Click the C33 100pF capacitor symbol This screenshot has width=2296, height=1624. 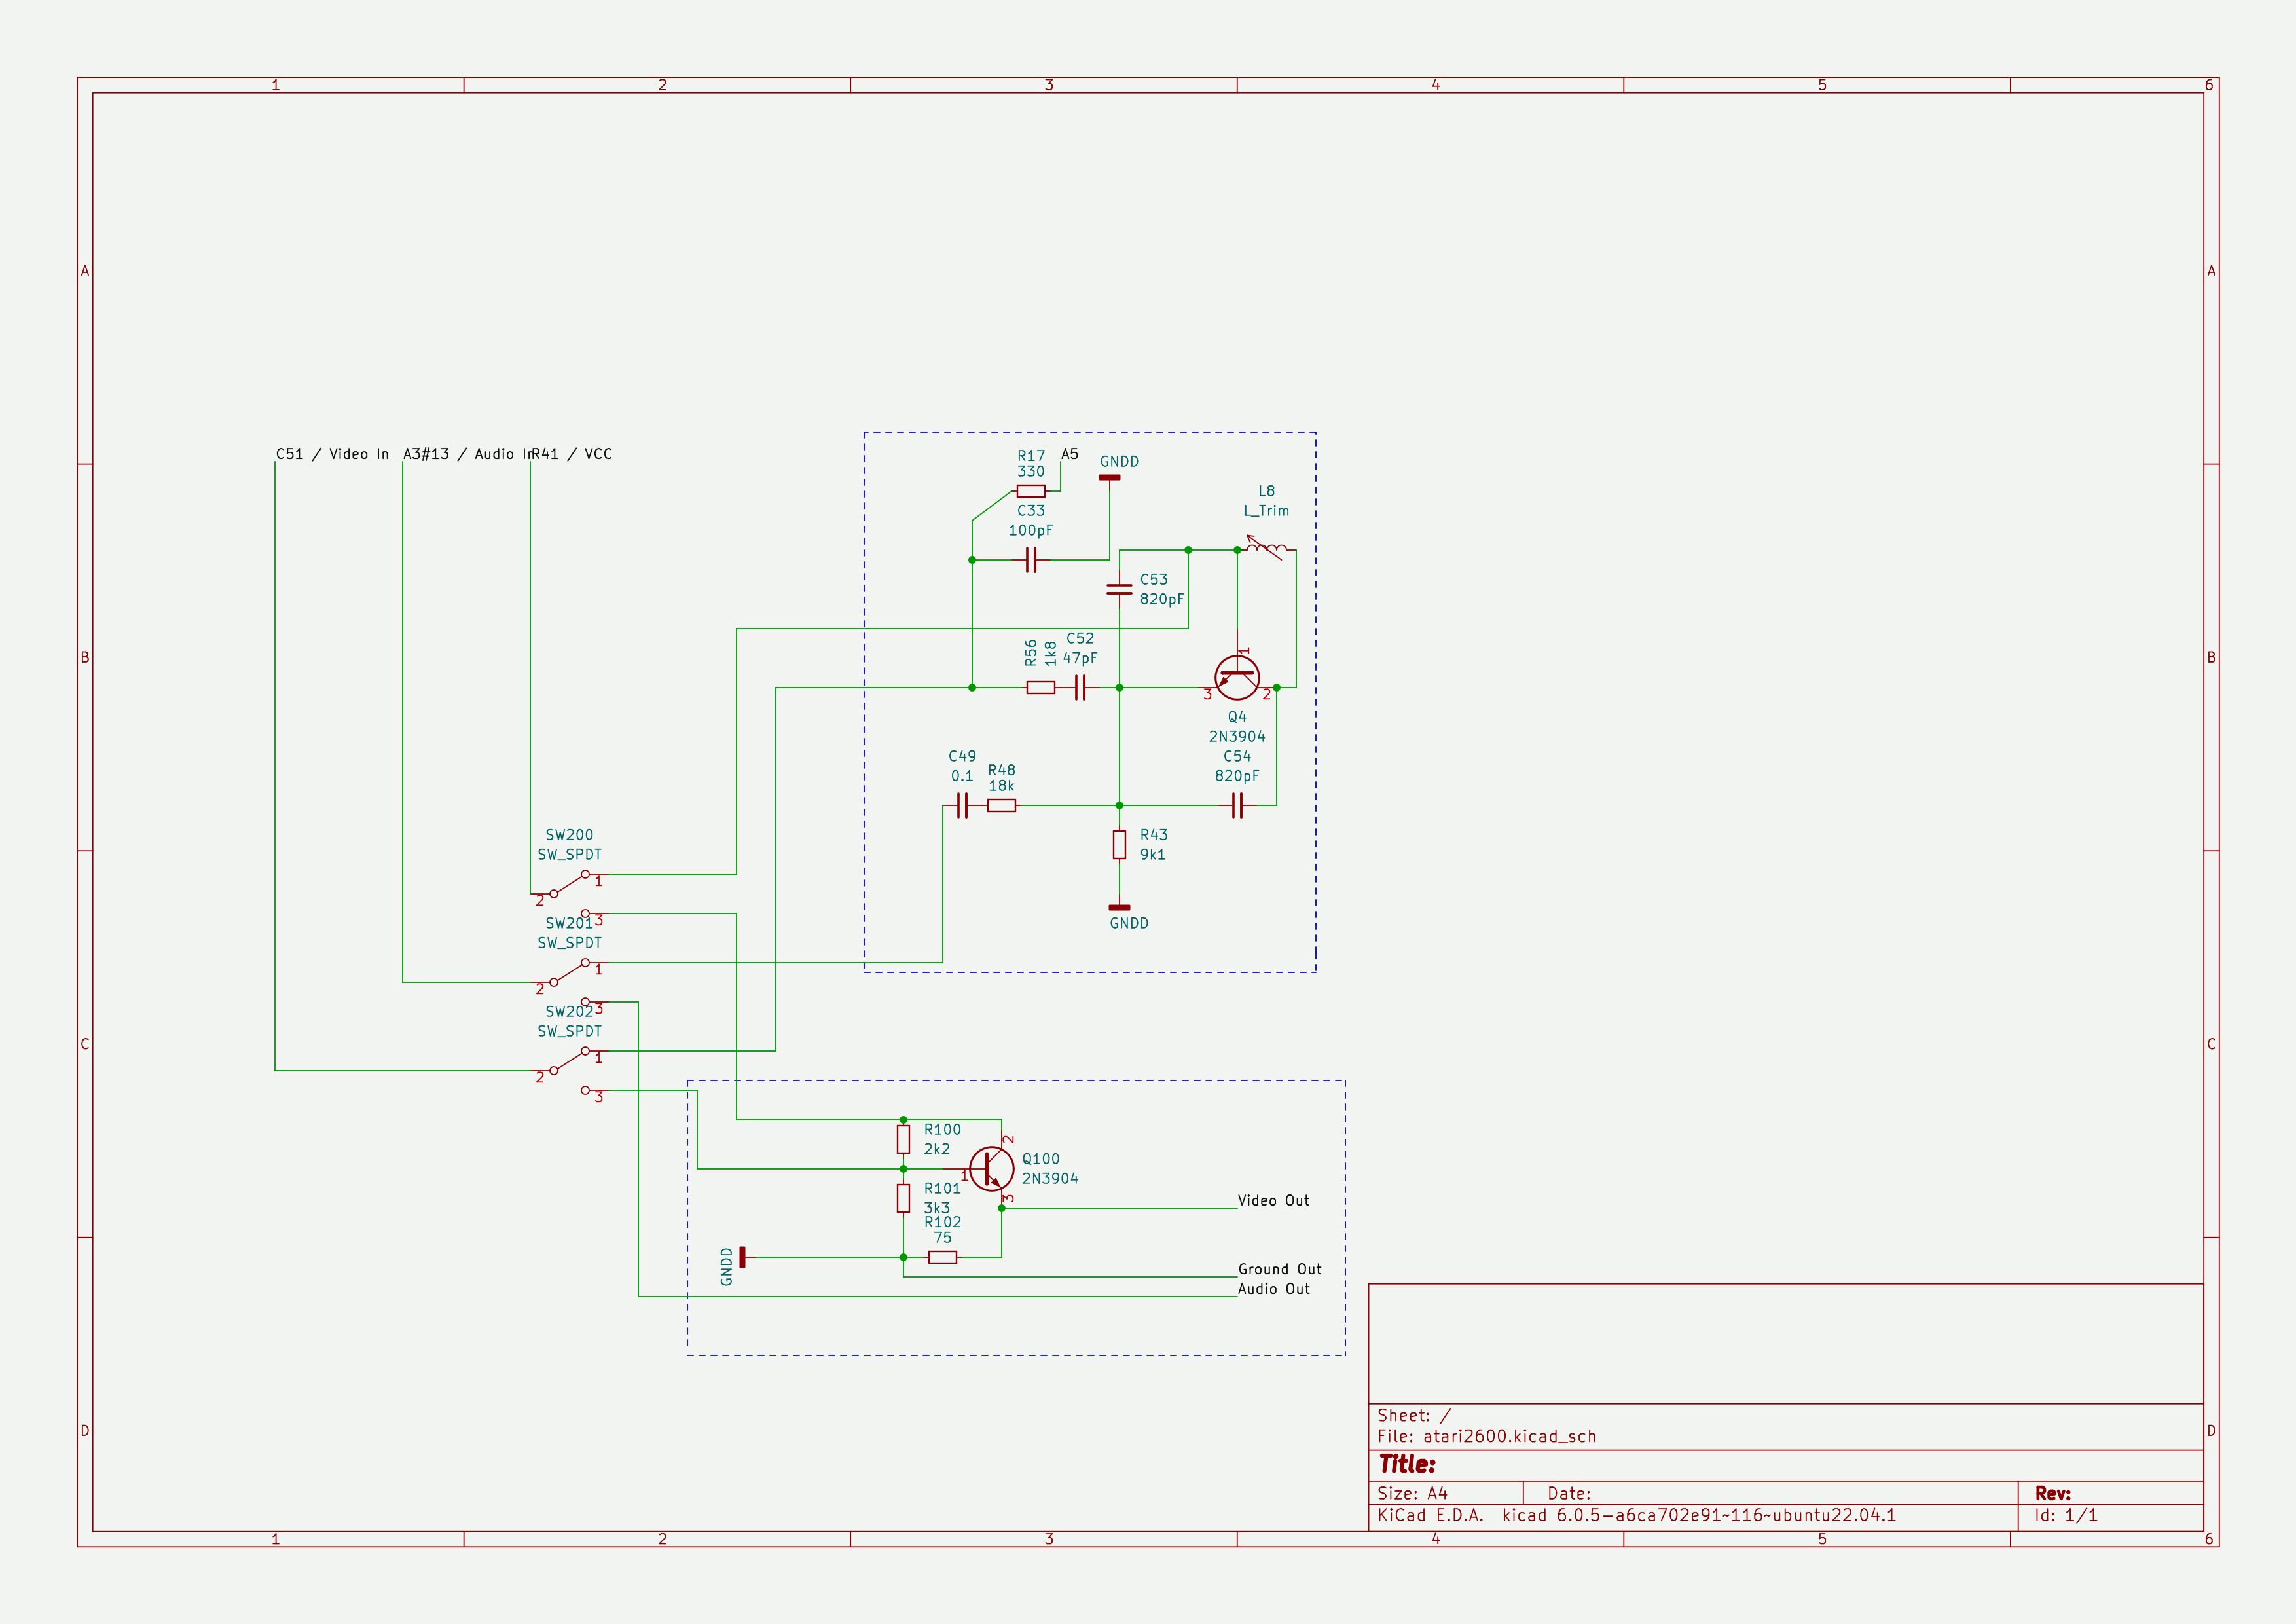pos(1031,560)
